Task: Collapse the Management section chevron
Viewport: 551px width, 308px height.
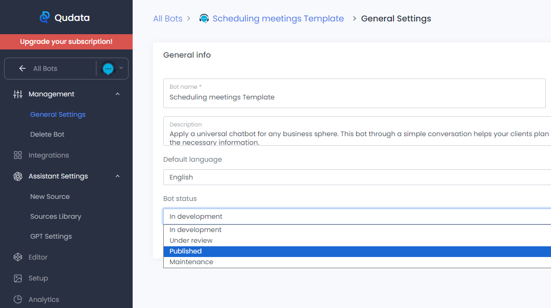Action: click(118, 94)
